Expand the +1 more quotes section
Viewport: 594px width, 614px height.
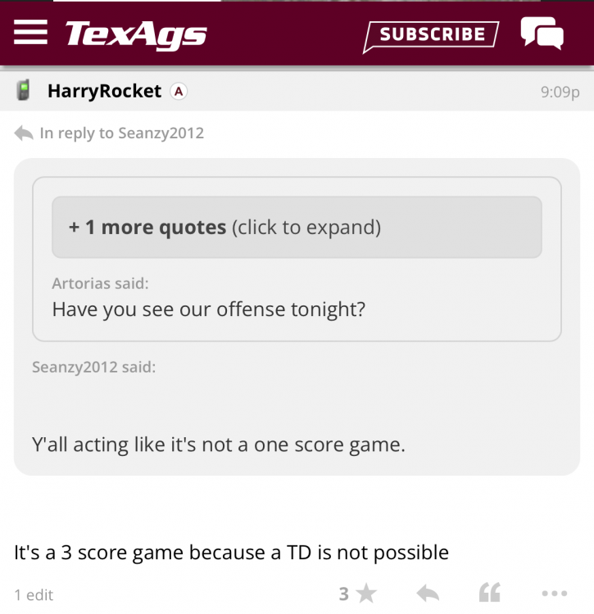click(x=297, y=228)
